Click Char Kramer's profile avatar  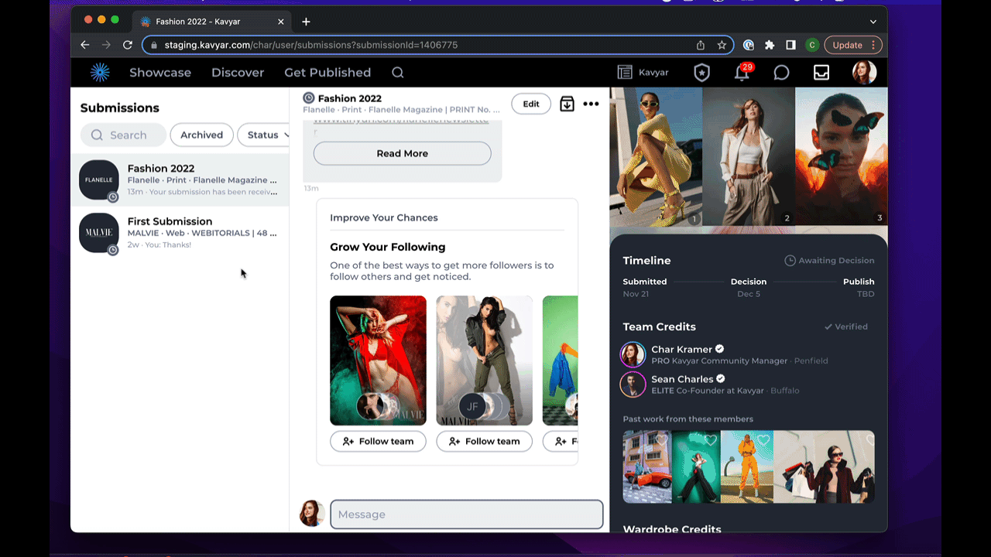(633, 354)
